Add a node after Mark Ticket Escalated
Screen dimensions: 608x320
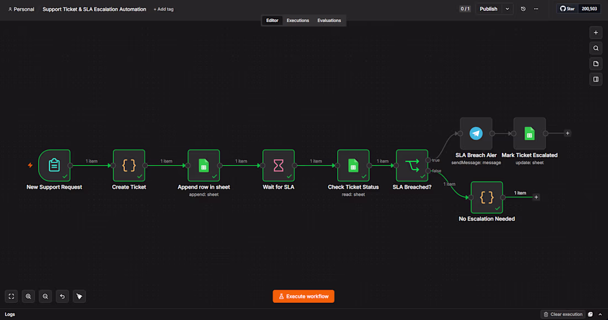click(x=567, y=133)
